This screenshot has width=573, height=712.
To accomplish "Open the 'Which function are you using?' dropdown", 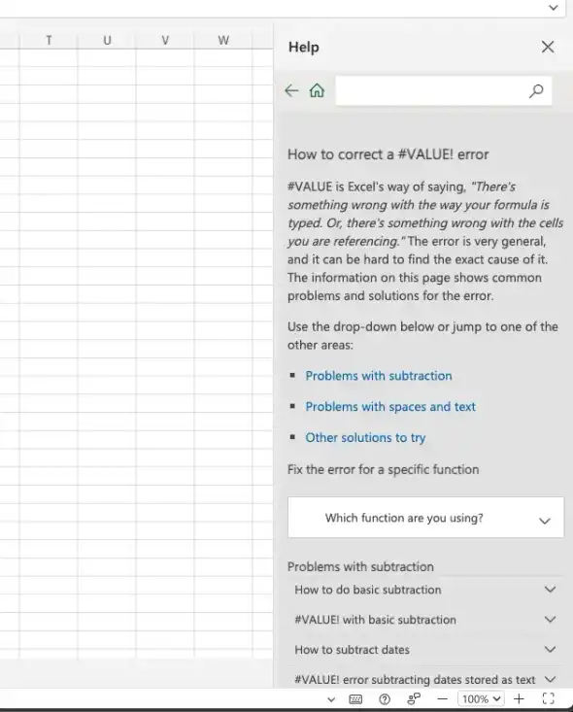I will 426,518.
